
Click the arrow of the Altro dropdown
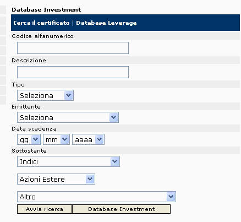coord(171,197)
